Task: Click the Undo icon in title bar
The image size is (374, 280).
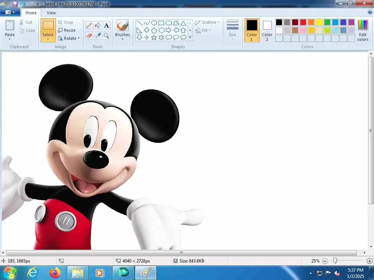Action: click(23, 4)
